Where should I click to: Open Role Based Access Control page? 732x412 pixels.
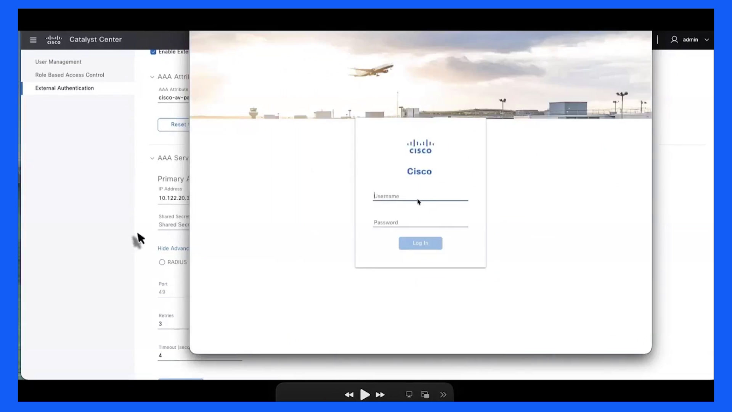pyautogui.click(x=70, y=75)
